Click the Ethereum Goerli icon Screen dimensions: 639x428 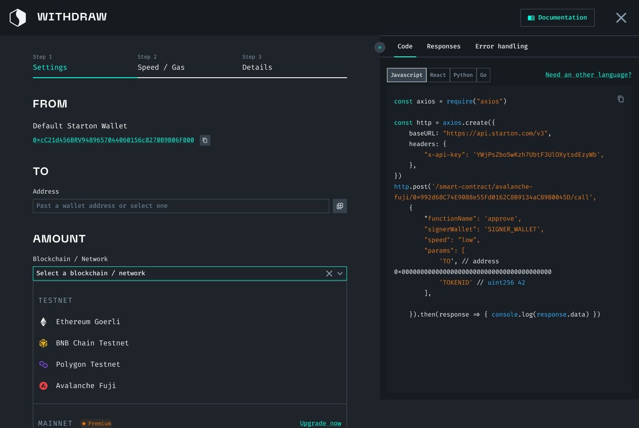tap(43, 322)
